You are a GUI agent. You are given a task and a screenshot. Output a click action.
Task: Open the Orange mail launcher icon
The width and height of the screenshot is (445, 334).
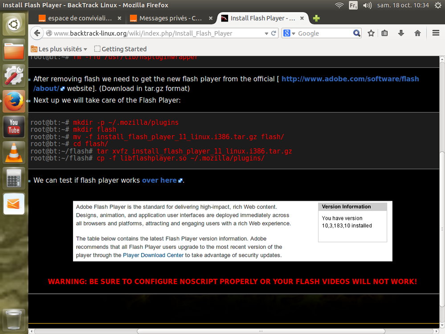(14, 204)
